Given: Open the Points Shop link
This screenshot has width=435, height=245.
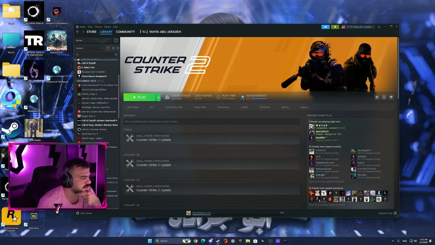Looking at the screenshot, I should [x=200, y=107].
